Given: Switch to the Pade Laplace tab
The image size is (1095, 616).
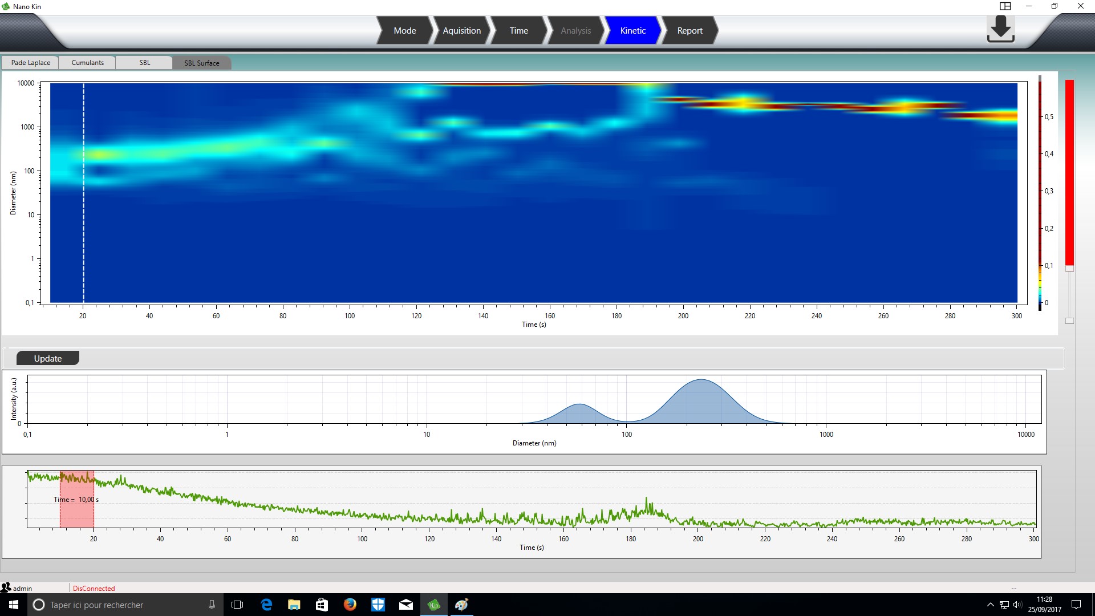Looking at the screenshot, I should pyautogui.click(x=31, y=63).
